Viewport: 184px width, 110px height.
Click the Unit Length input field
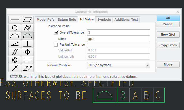119,57
